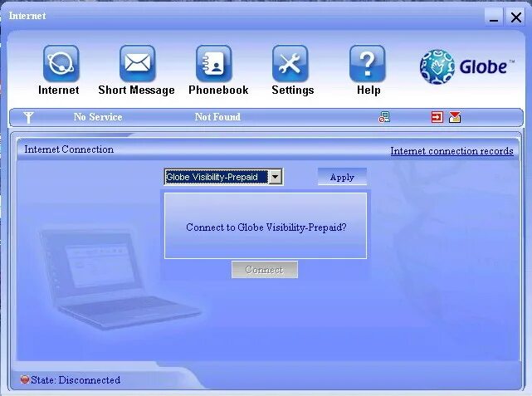Click the red disconnected state indicator
The image size is (532, 396).
[24, 379]
